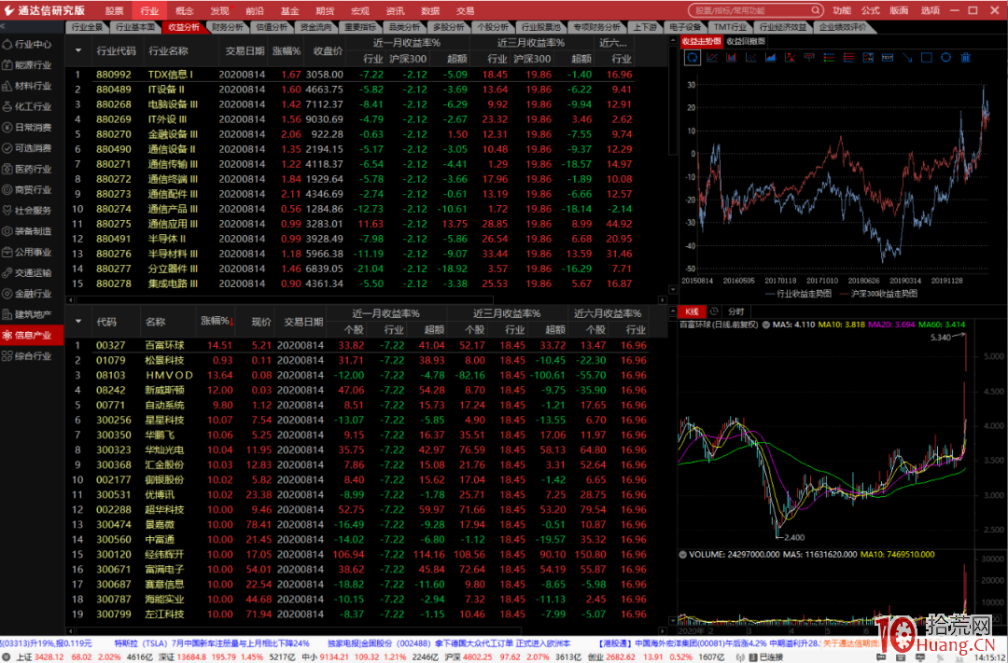The height and width of the screenshot is (663, 1008).
Task: Click the 选项 button in title bar
Action: (930, 10)
